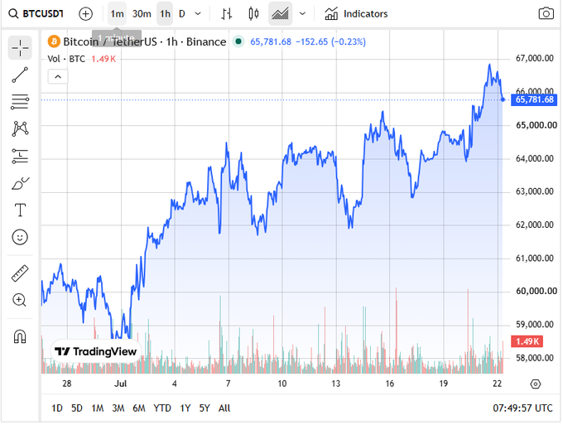Set range to 1M
563x425 pixels.
[x=98, y=408]
